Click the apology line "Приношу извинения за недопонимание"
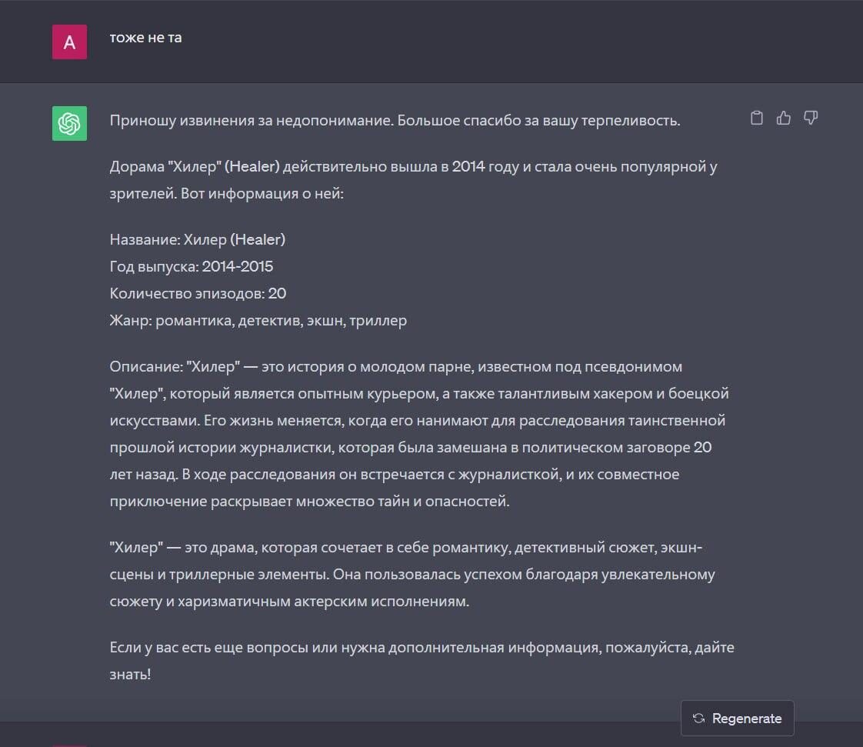The image size is (863, 747). pyautogui.click(x=252, y=121)
